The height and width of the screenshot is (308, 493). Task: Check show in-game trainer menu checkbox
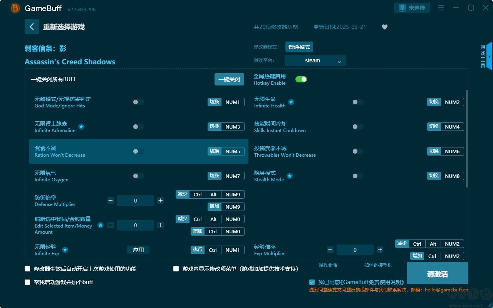(x=176, y=269)
